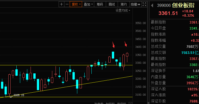Click the +10.84 change value
The width and height of the screenshot is (199, 104).
pos(188,11)
